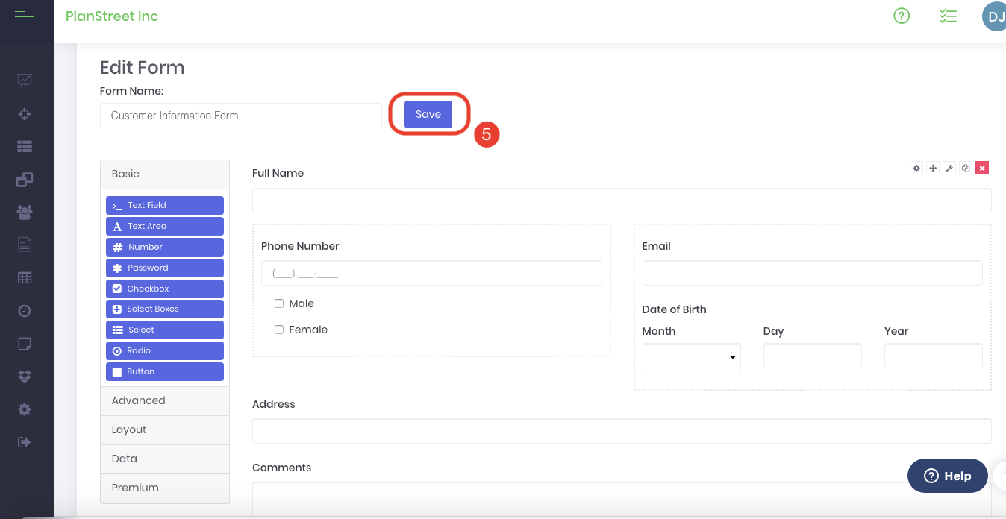Remove the Full Name field with red X
The width and height of the screenshot is (1006, 519).
pyautogui.click(x=982, y=169)
